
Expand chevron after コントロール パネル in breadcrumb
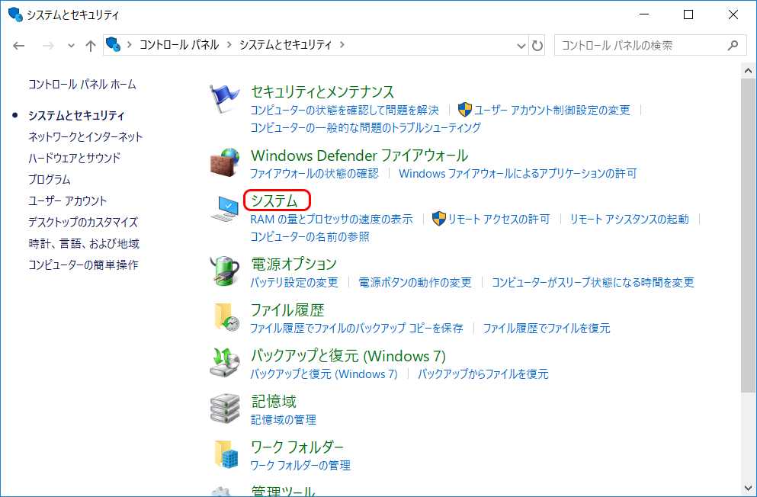[229, 45]
